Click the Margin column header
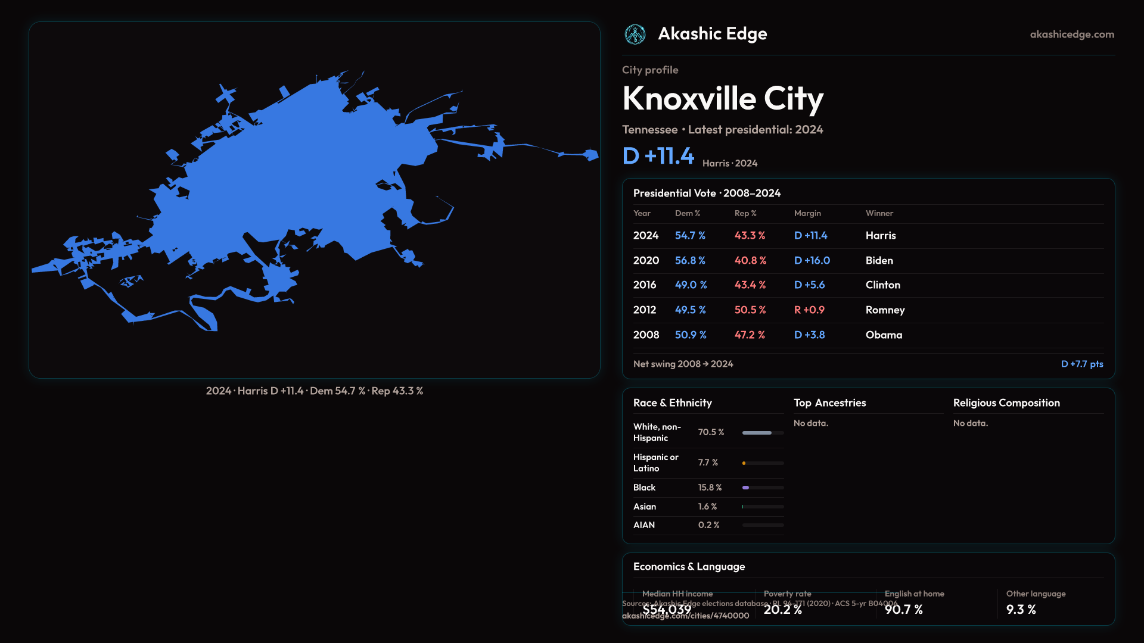Viewport: 1144px width, 643px height. pyautogui.click(x=807, y=214)
